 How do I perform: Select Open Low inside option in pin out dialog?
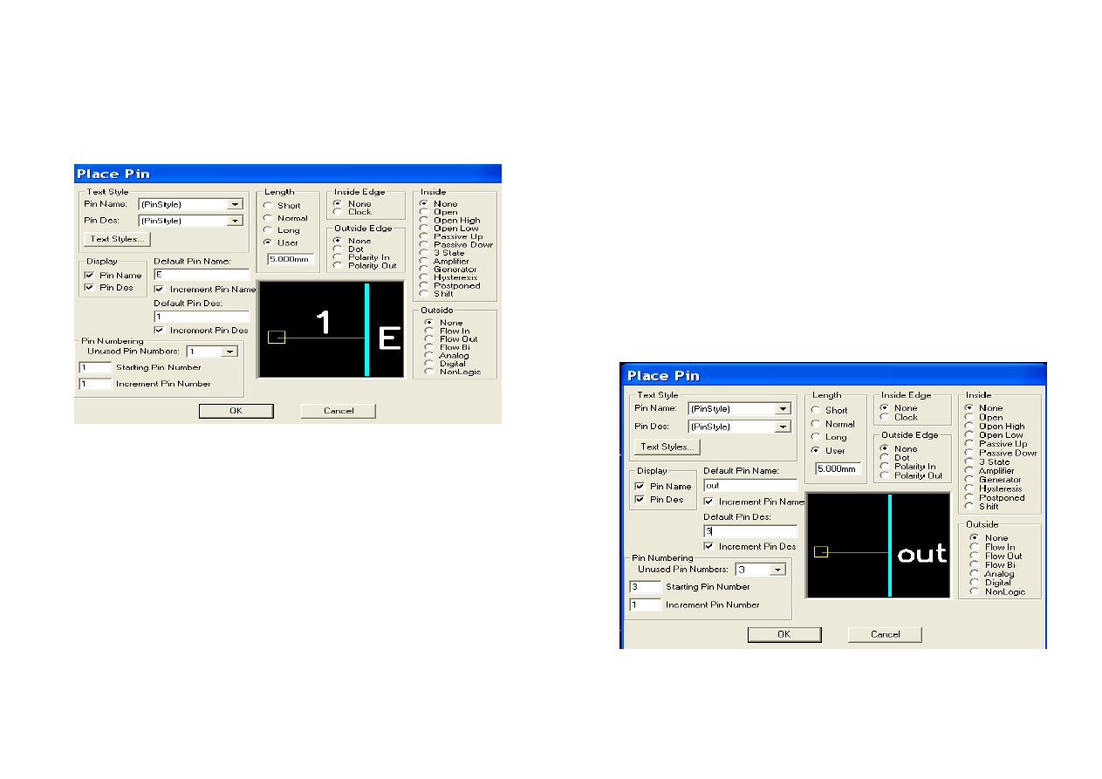tap(969, 434)
